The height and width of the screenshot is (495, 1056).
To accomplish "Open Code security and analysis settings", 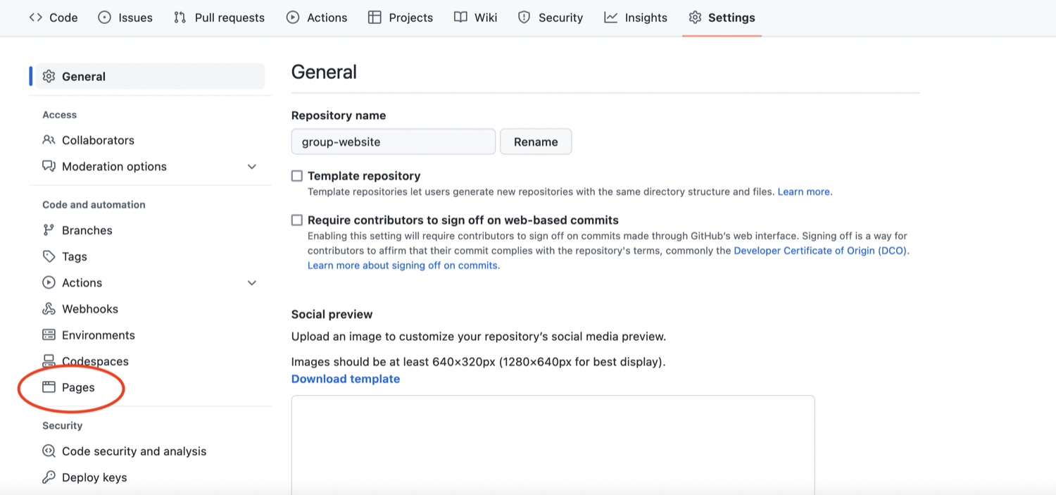I will [x=134, y=451].
